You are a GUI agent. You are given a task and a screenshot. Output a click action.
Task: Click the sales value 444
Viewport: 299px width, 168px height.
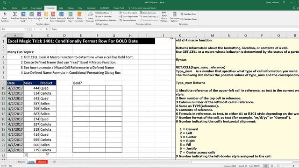point(31,88)
